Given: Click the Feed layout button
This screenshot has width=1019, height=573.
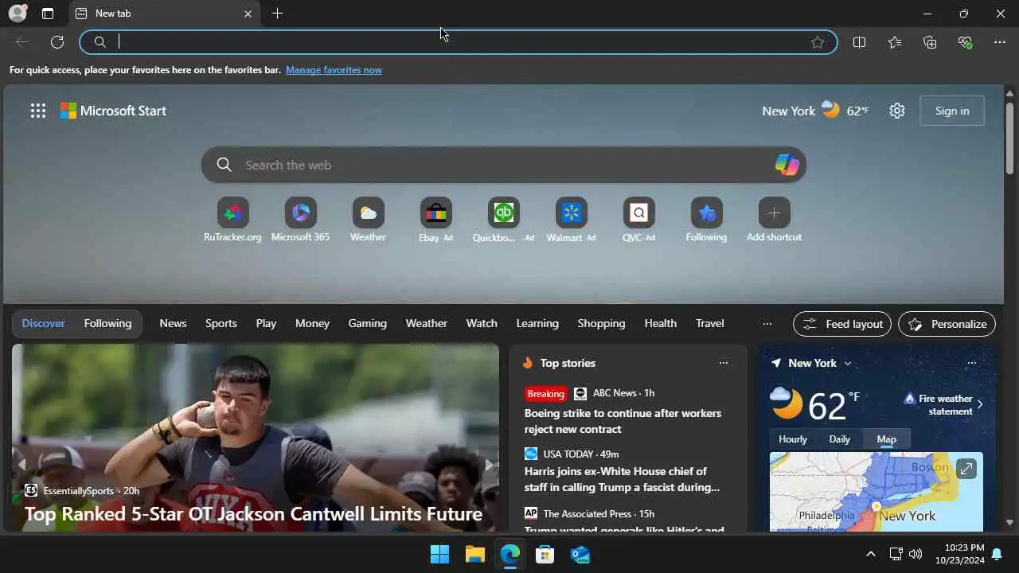Looking at the screenshot, I should point(842,324).
